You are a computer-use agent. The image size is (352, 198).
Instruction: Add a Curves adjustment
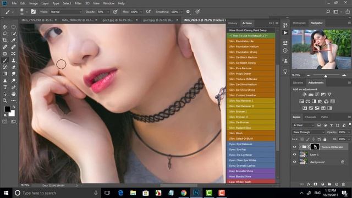click(317, 95)
